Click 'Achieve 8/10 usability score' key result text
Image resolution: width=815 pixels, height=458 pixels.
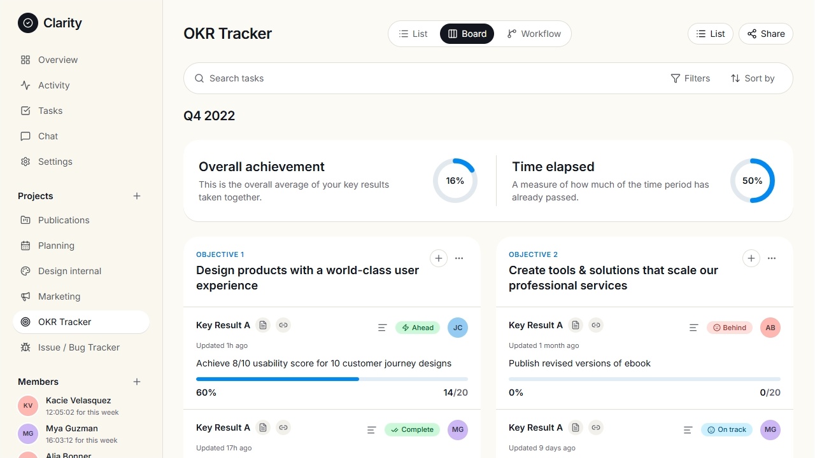coord(323,363)
